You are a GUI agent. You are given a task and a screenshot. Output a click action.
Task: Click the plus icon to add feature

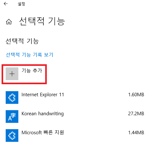click(x=12, y=74)
